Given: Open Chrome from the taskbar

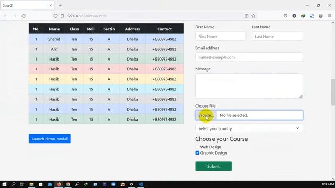Looking at the screenshot, I should (x=68, y=184).
